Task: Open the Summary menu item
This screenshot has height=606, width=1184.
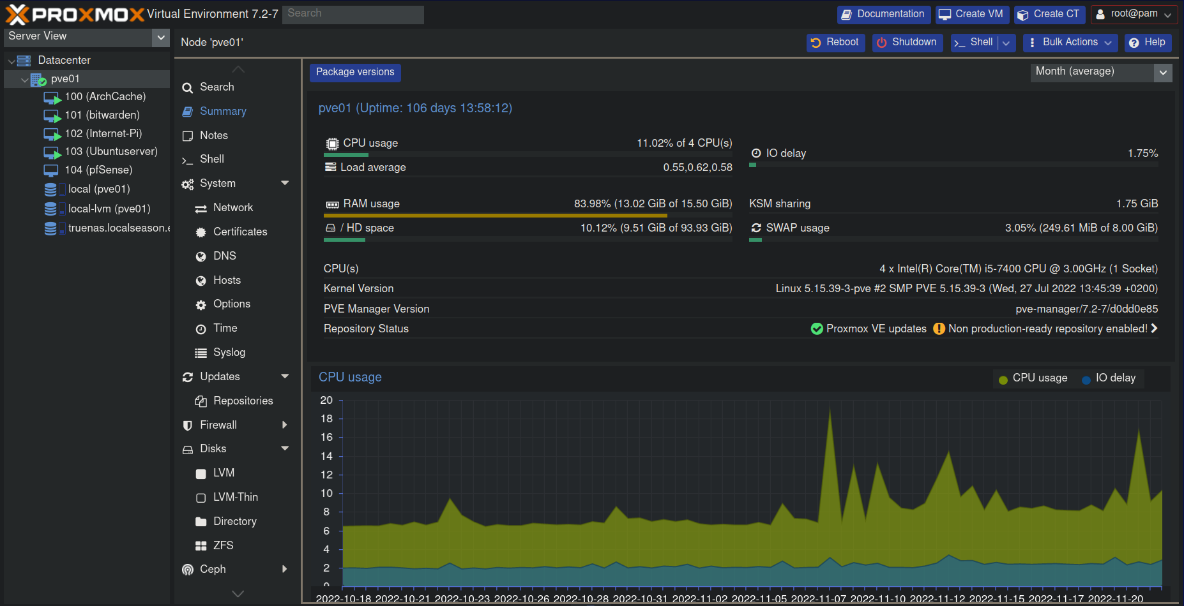Action: tap(223, 112)
